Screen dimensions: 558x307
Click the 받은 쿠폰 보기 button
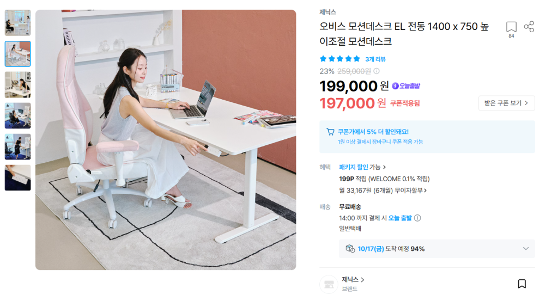[x=506, y=103]
